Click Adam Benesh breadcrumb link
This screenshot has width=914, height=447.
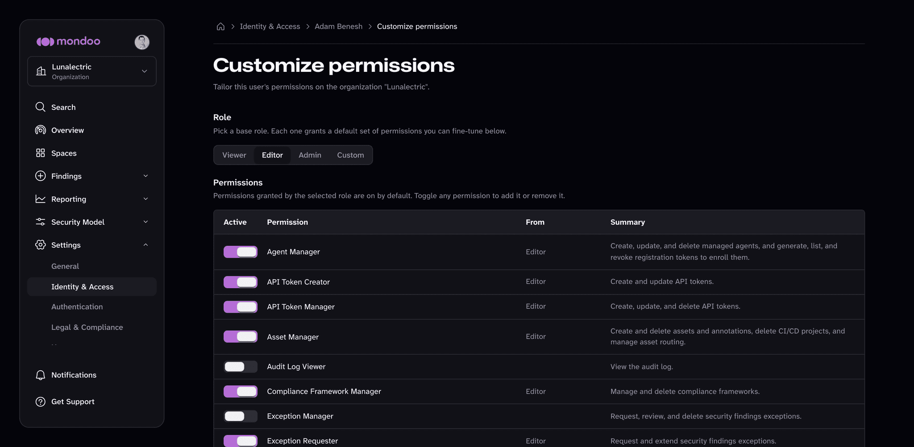coord(338,26)
